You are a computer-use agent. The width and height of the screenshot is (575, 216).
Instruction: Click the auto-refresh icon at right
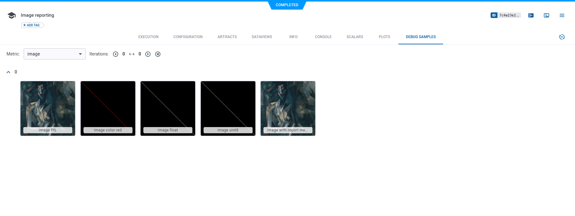pos(562,37)
